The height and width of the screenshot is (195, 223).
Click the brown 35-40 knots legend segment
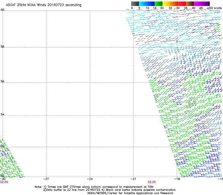190,4
